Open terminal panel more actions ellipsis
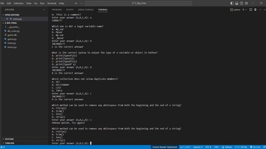 point(260,10)
